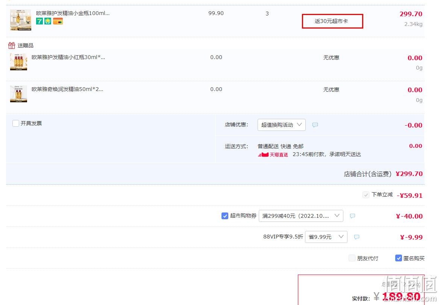Click the 2.34kg weight value
Screen dimensions: 440x305
413,24
